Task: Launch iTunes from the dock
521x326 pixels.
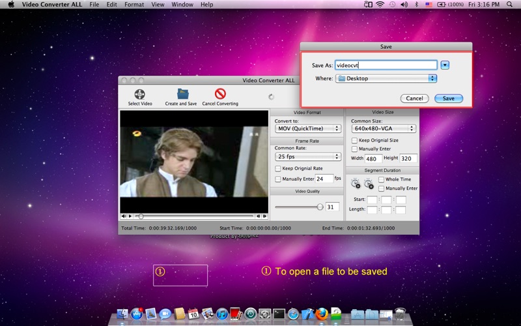Action: (x=222, y=314)
